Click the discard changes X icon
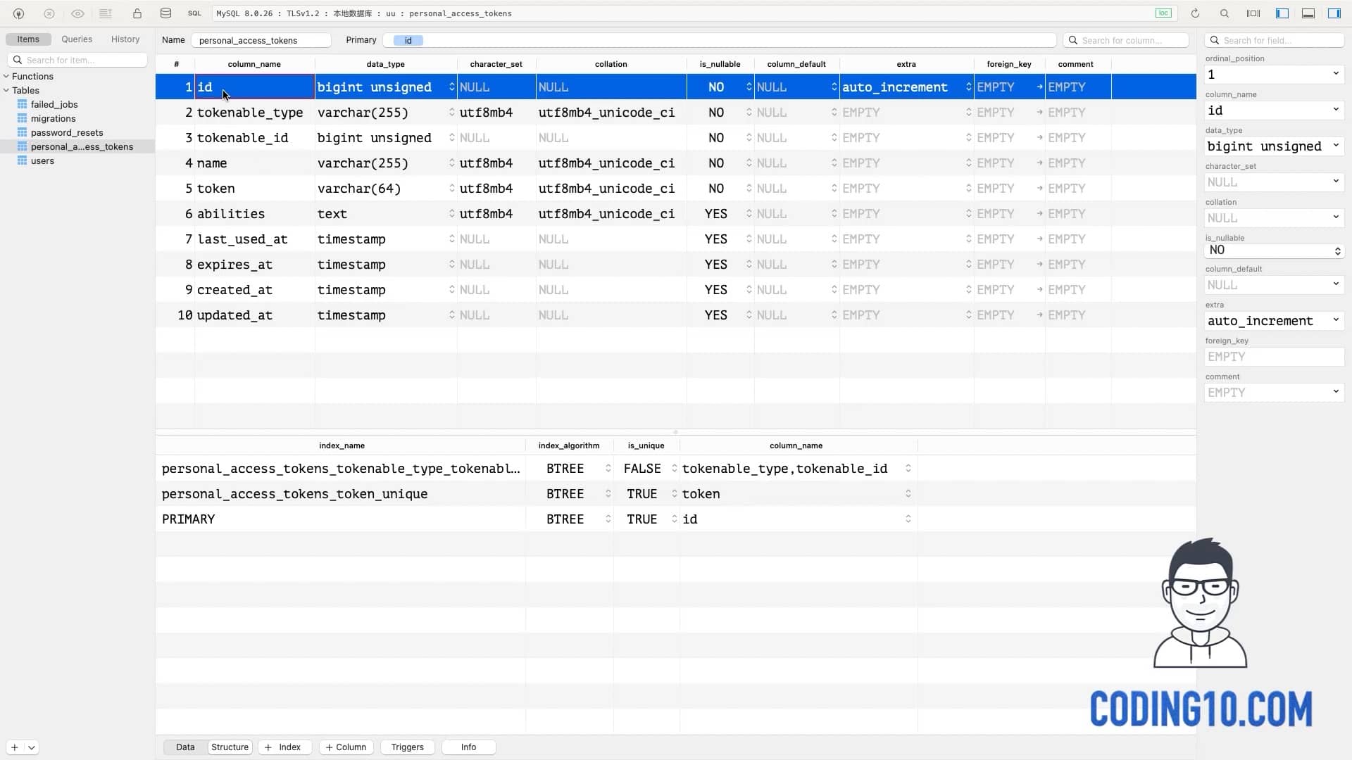 coord(49,13)
